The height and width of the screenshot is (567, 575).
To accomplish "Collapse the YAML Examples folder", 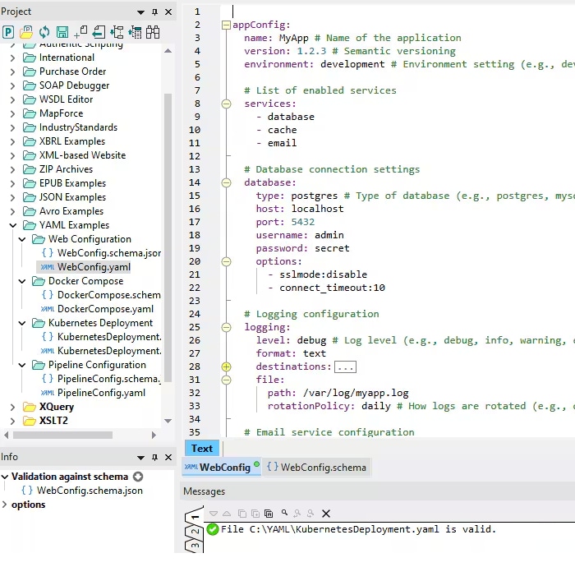I will pos(12,225).
